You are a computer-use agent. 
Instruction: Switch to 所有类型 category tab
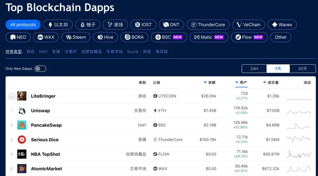pyautogui.click(x=14, y=52)
